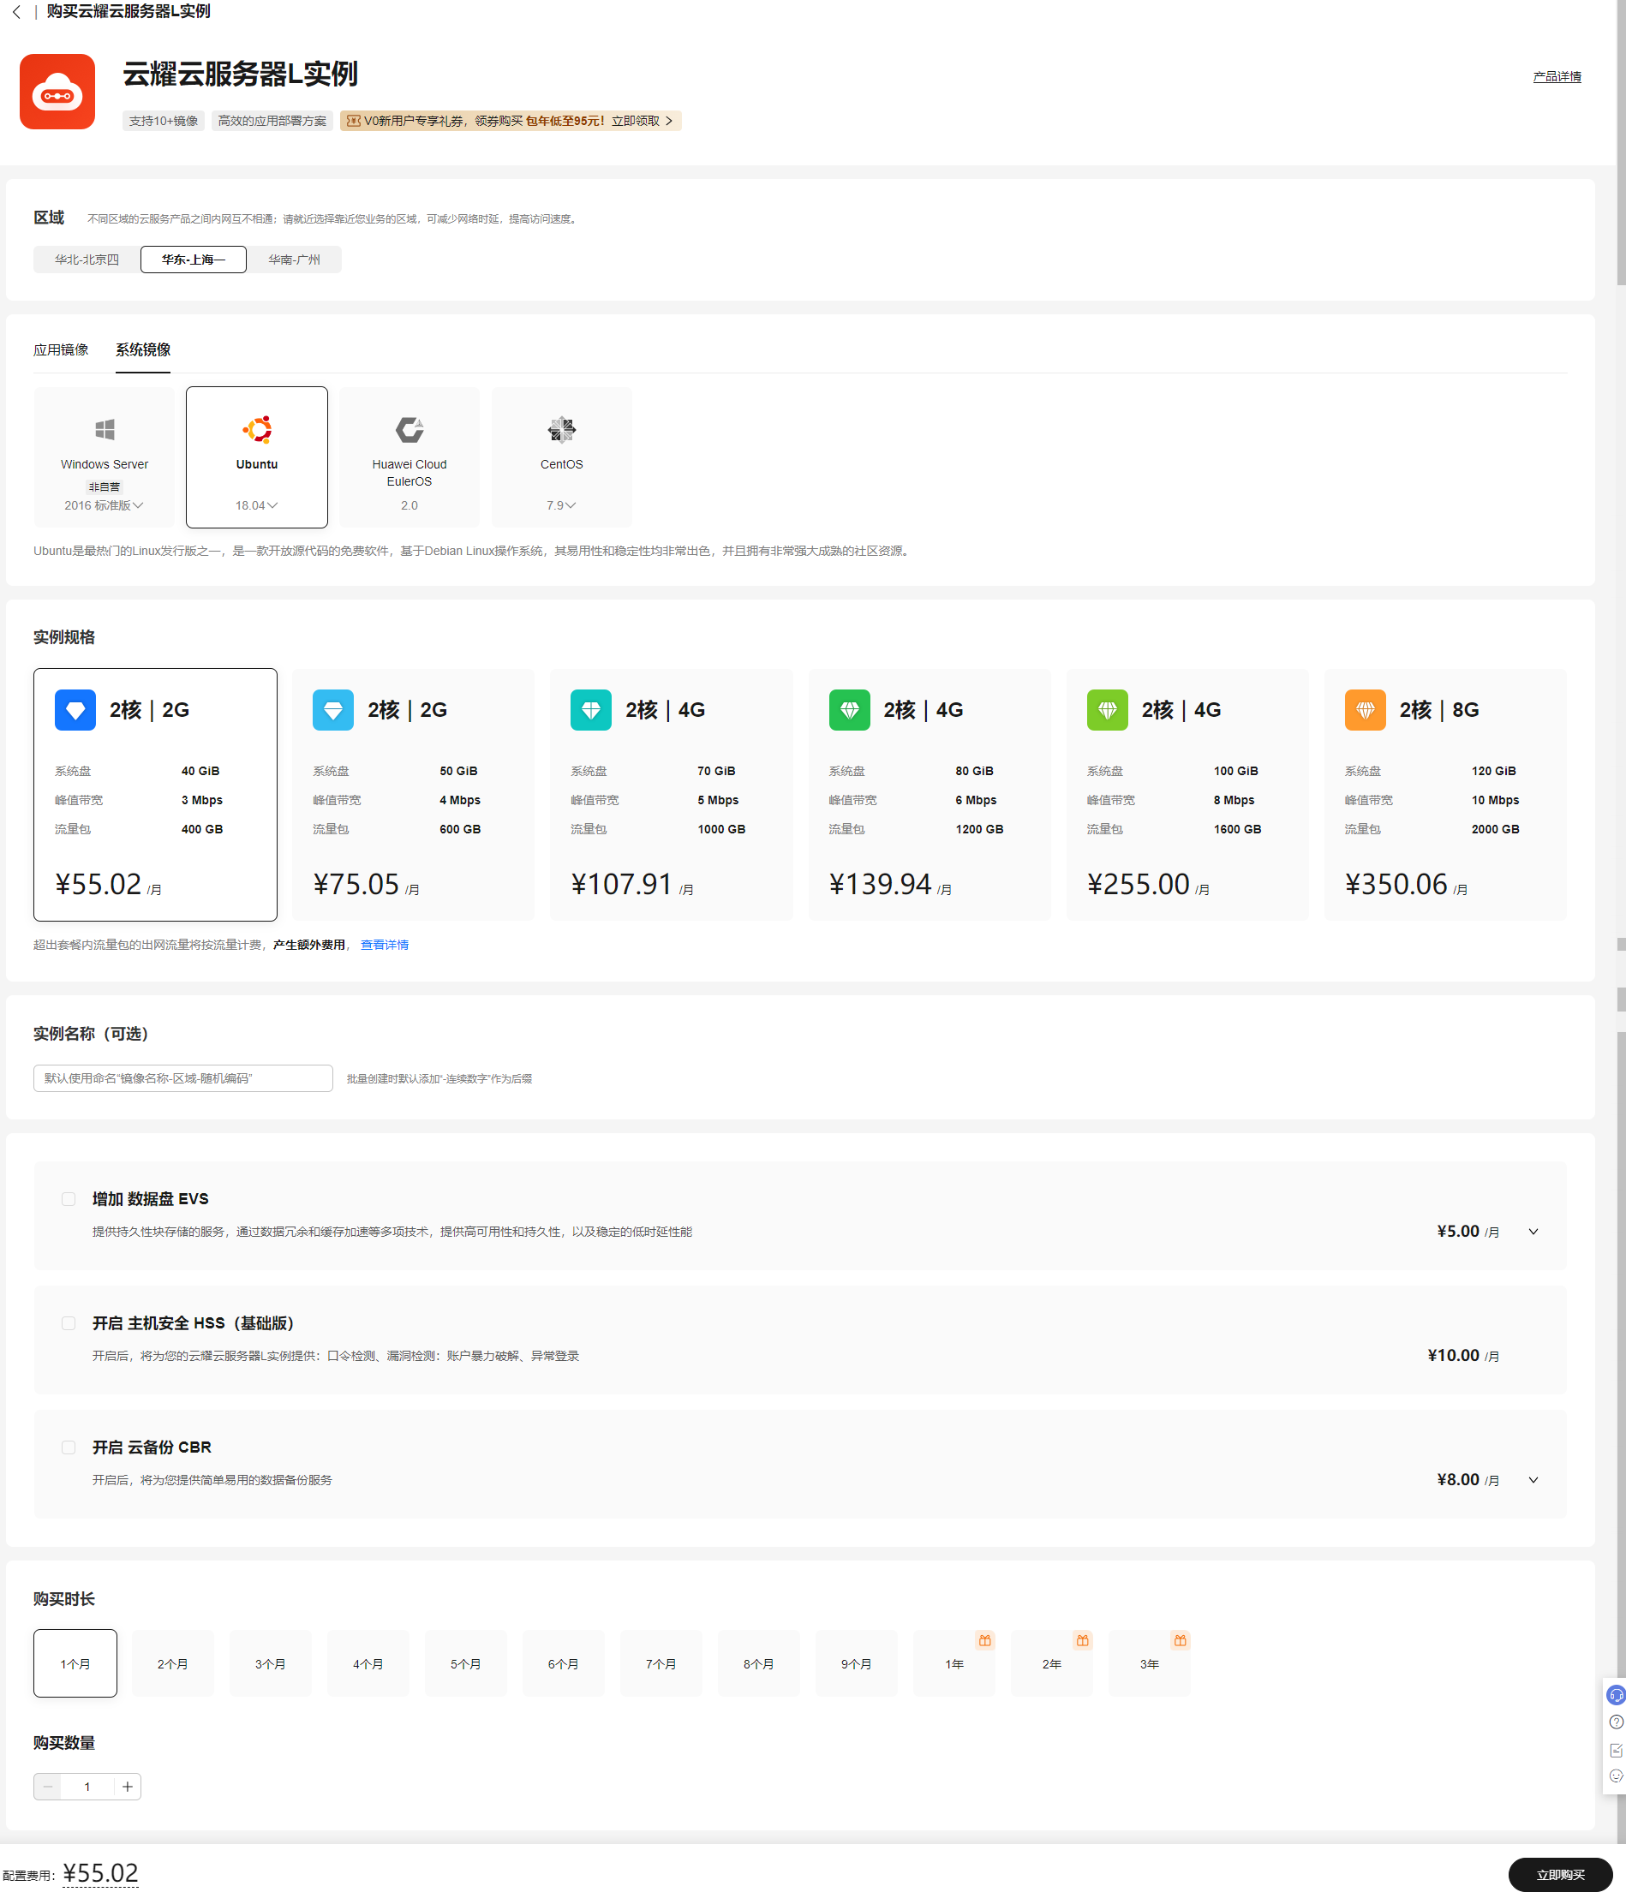Select the 4个月 duration
1626x1898 pixels.
click(368, 1663)
